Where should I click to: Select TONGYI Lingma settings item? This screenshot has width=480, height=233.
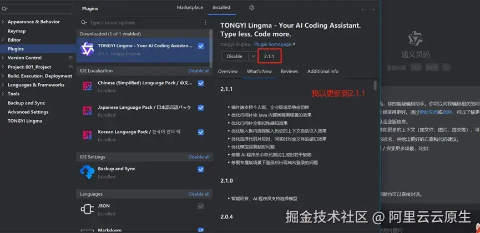25,120
